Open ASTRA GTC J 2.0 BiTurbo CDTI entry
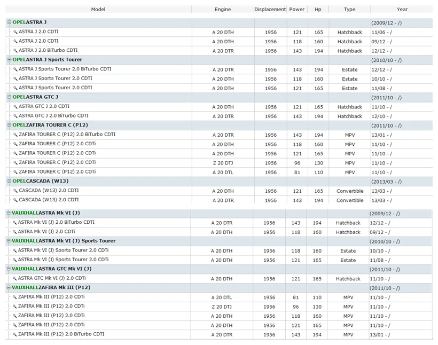 53,116
